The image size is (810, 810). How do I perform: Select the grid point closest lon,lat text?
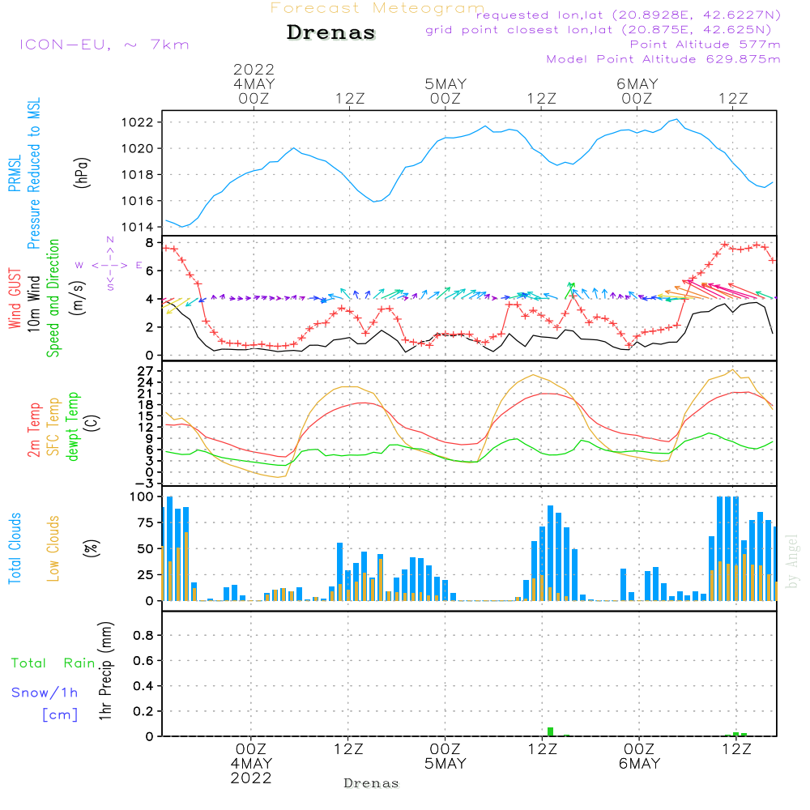603,30
